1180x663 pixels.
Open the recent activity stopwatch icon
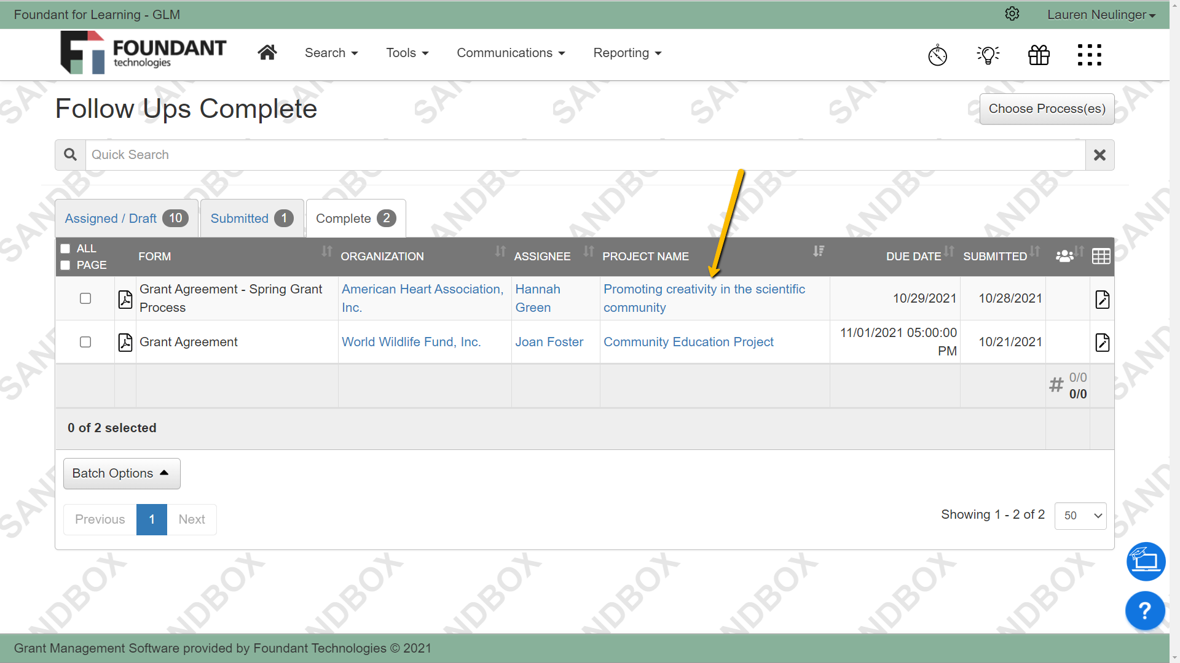(x=937, y=55)
